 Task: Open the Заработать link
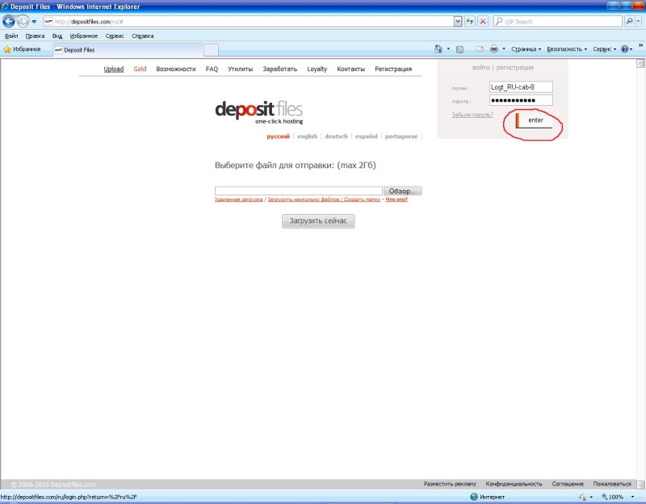click(x=279, y=69)
